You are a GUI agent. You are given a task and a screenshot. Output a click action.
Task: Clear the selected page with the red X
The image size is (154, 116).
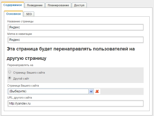(97, 91)
